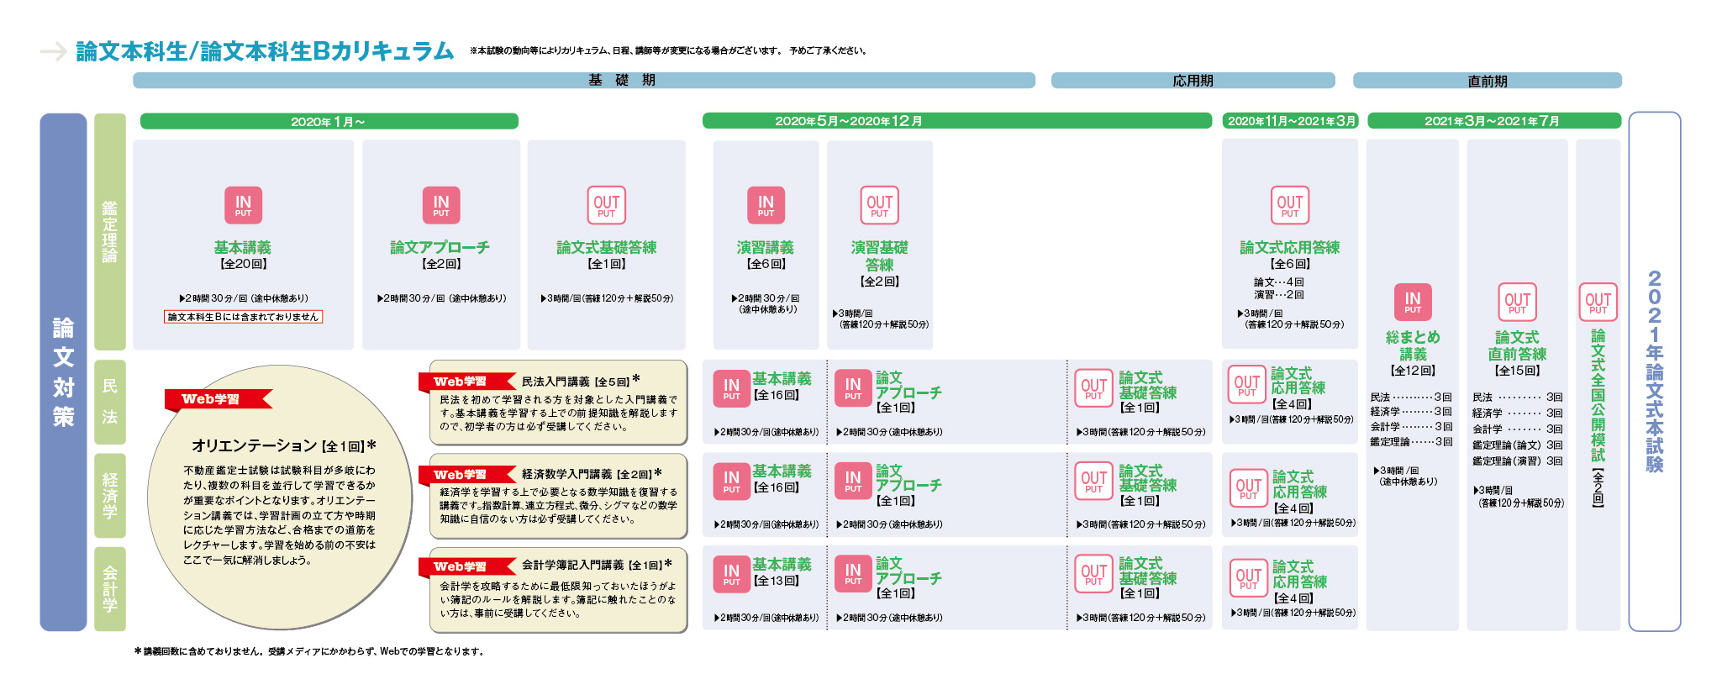Select the INPUT icon above 論文アプローチ 全2回

(440, 205)
